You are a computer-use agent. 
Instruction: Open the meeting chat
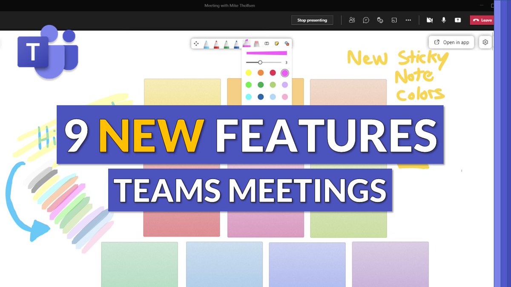pyautogui.click(x=366, y=20)
